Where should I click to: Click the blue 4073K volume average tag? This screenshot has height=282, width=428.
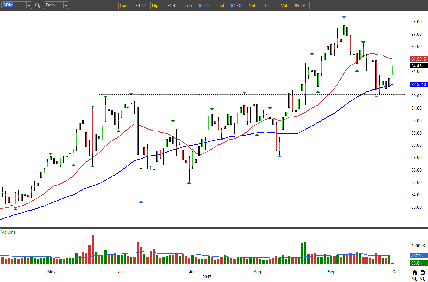click(x=419, y=256)
